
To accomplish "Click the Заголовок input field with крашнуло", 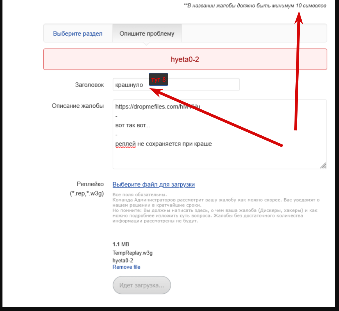I will pos(176,85).
